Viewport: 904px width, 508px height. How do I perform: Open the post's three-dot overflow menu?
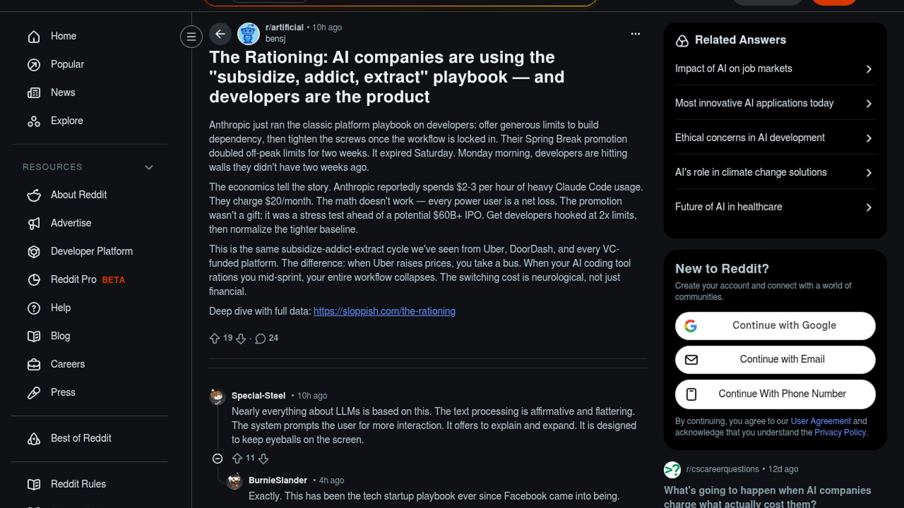pos(635,34)
